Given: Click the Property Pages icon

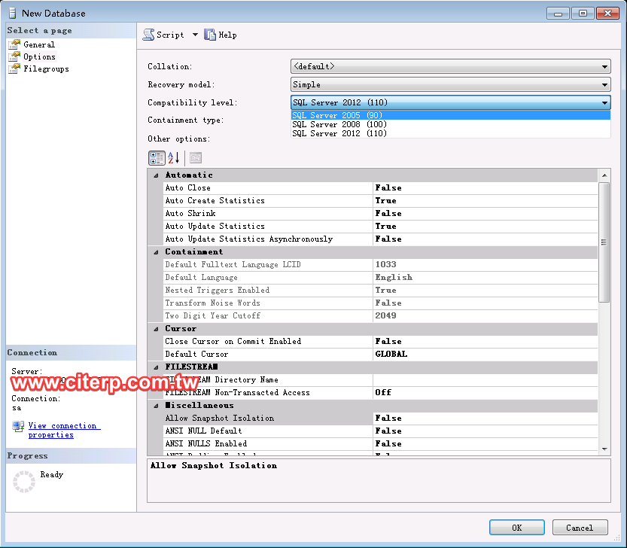Looking at the screenshot, I should click(196, 158).
